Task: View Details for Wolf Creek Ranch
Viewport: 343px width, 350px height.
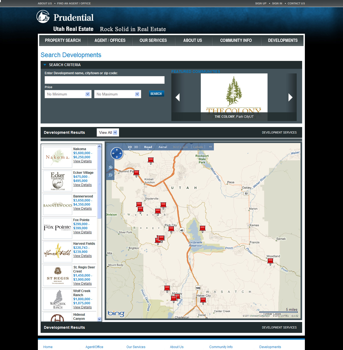Action: coord(82,307)
